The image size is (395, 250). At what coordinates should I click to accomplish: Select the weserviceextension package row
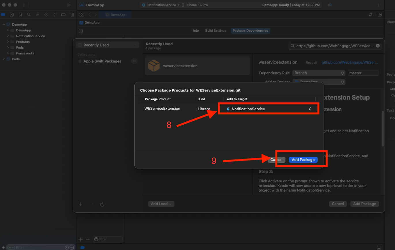[197, 66]
